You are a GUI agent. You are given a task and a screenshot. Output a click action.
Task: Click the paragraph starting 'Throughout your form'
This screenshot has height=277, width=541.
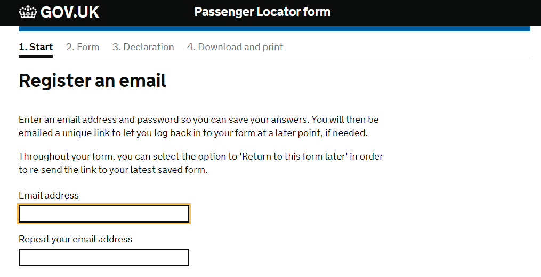pos(200,163)
